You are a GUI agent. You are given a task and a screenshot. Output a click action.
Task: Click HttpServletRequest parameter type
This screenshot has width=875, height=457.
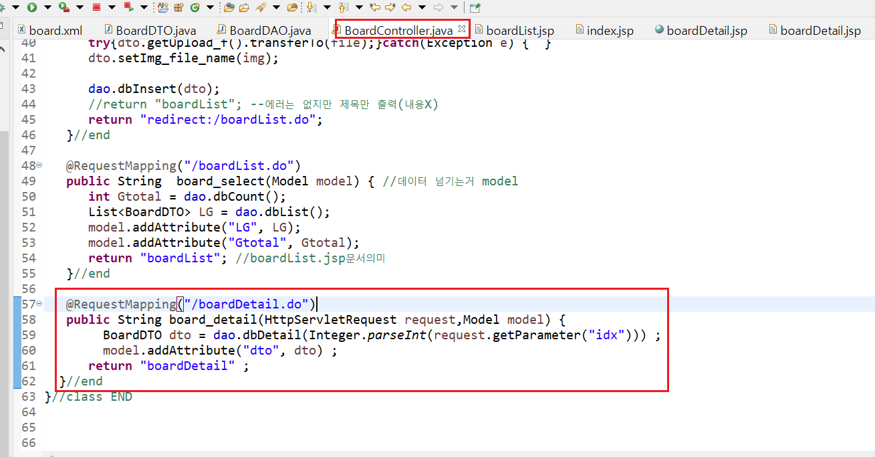pos(331,320)
